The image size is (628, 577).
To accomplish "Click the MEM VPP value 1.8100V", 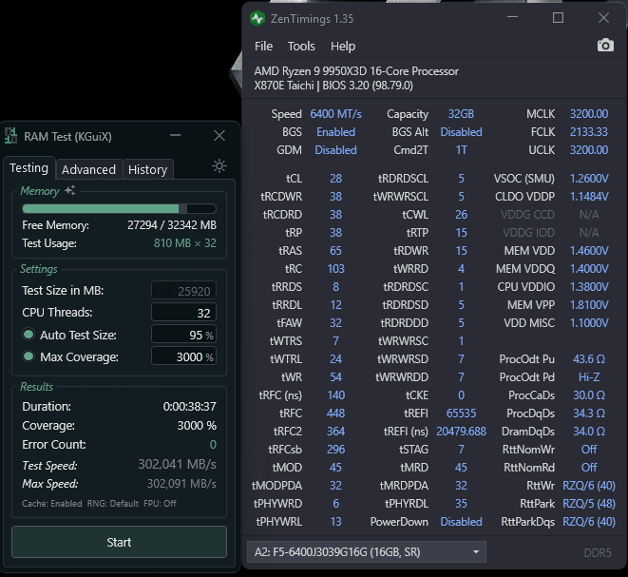I will point(589,305).
